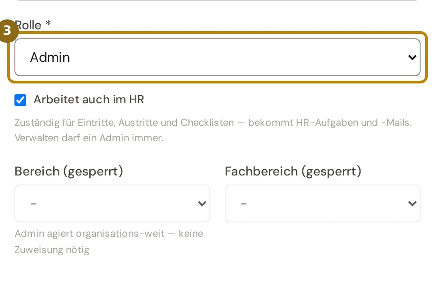
Task: Open the Rolle dropdown showing Admin
Action: 217,57
